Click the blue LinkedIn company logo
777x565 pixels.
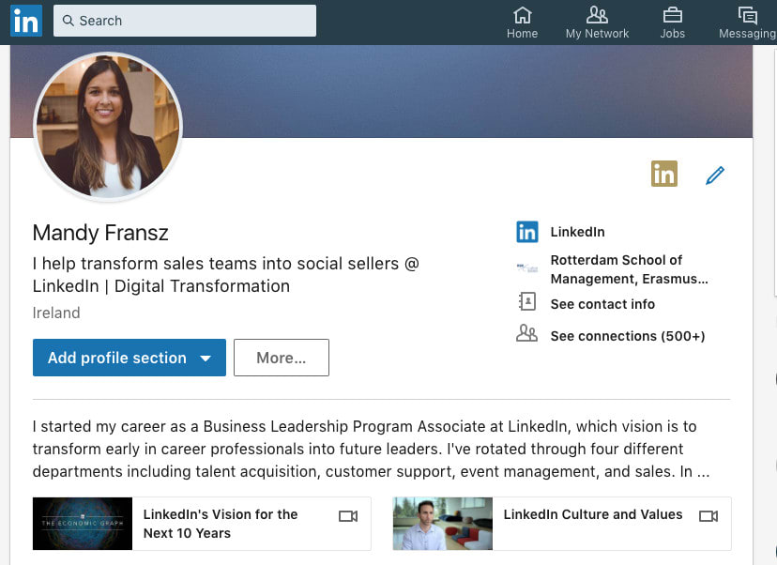tap(526, 232)
